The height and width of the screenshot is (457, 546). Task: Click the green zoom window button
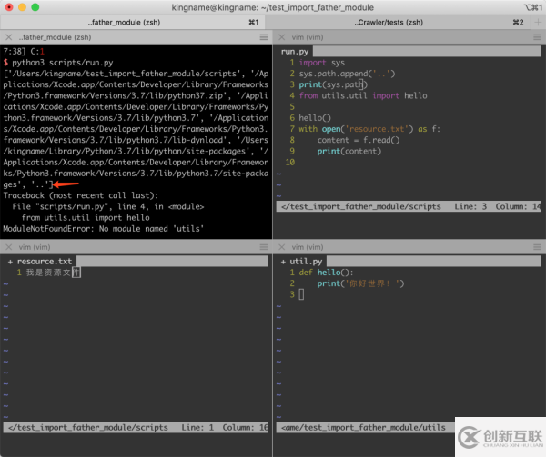[35, 7]
